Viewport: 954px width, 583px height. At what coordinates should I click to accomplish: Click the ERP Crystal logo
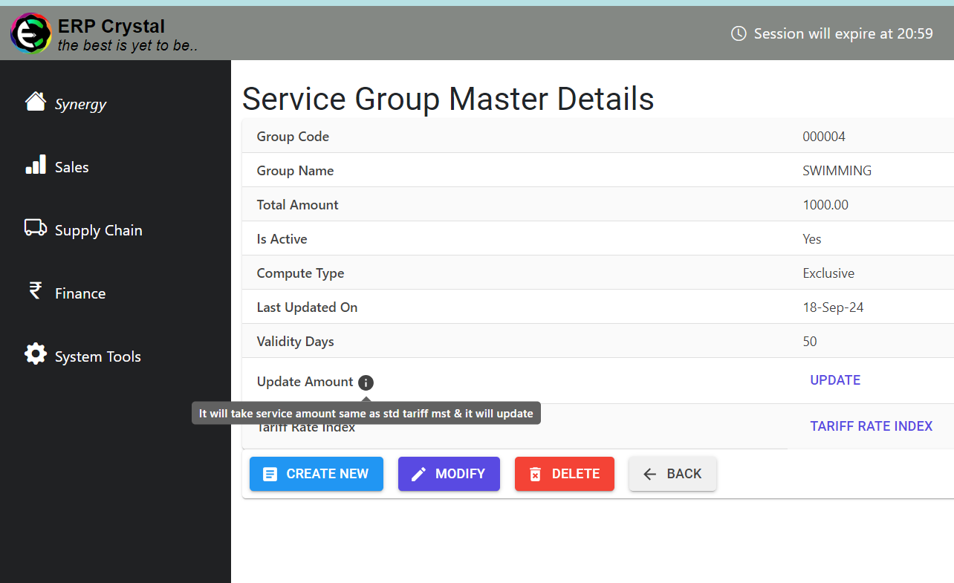point(30,33)
